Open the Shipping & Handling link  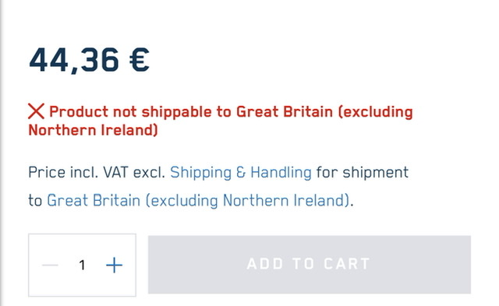pos(241,173)
